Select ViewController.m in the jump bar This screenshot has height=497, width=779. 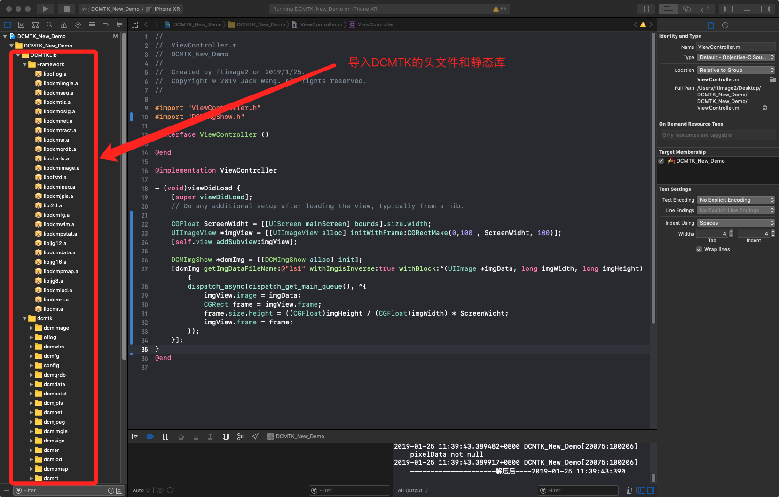[317, 24]
